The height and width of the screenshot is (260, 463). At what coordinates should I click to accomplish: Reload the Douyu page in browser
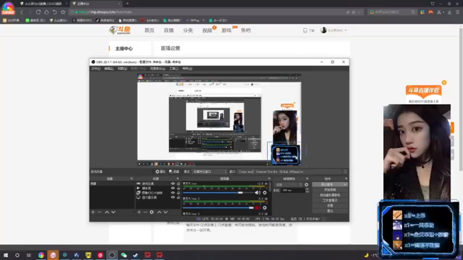pos(38,12)
